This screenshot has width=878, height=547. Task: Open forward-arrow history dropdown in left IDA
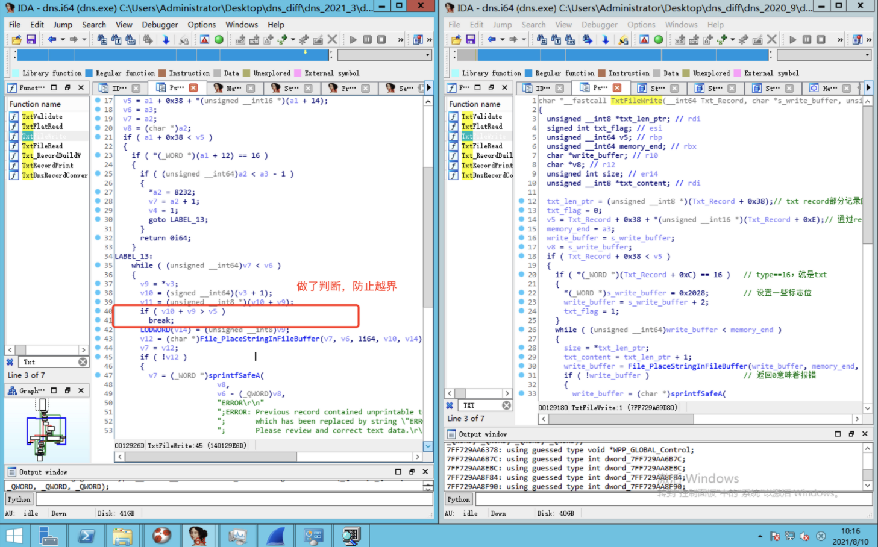click(84, 40)
